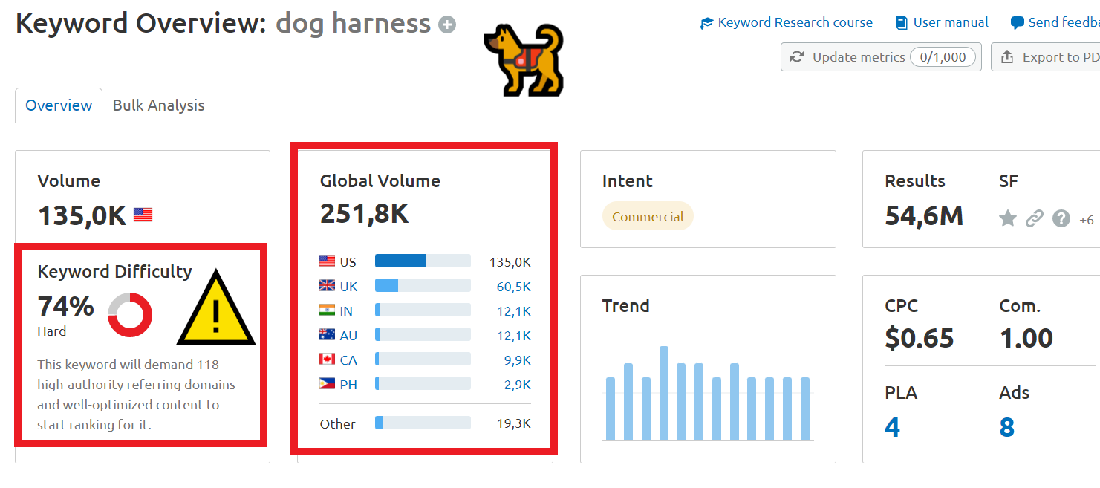The width and height of the screenshot is (1100, 488).
Task: Click the plus icon beside dog harness
Action: click(446, 25)
